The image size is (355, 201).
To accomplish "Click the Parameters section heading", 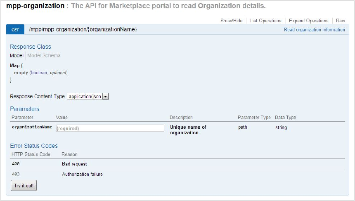I will [24, 109].
